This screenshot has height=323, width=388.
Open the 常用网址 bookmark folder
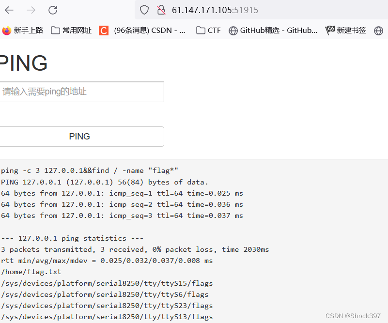(x=71, y=31)
